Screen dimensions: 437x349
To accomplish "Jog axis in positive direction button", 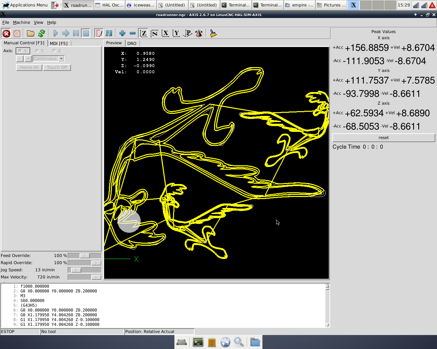I will pyautogui.click(x=28, y=59).
